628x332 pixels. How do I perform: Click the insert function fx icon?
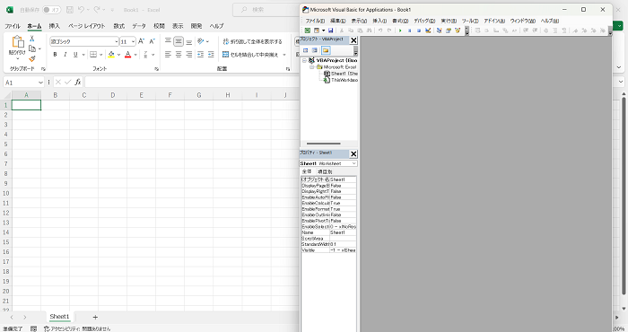point(78,82)
